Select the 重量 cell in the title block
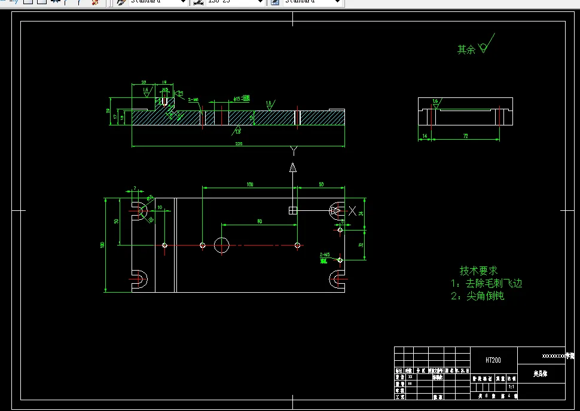This screenshot has height=411, width=580. tap(500, 379)
